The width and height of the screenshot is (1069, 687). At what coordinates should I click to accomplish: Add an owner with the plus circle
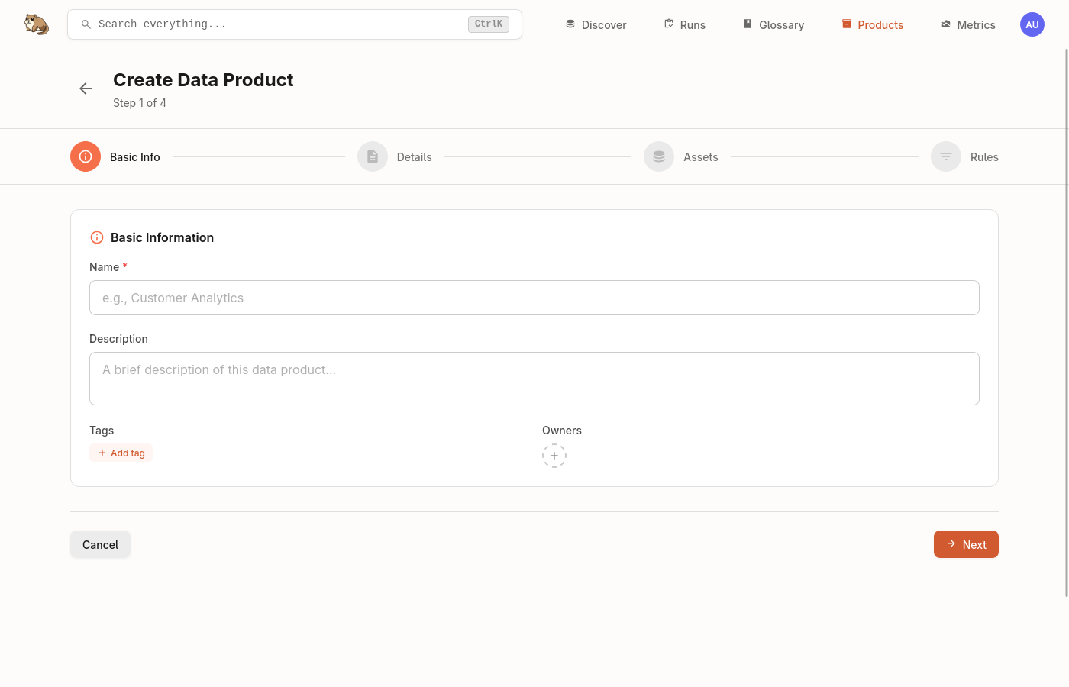coord(554,456)
